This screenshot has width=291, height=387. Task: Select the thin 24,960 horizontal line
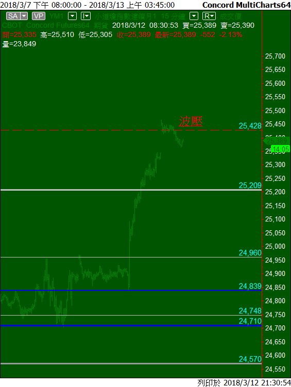(131, 257)
